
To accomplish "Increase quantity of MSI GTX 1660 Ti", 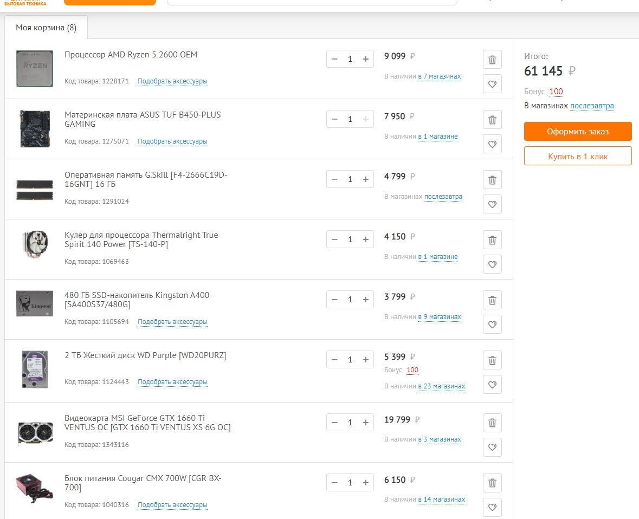I will click(365, 423).
